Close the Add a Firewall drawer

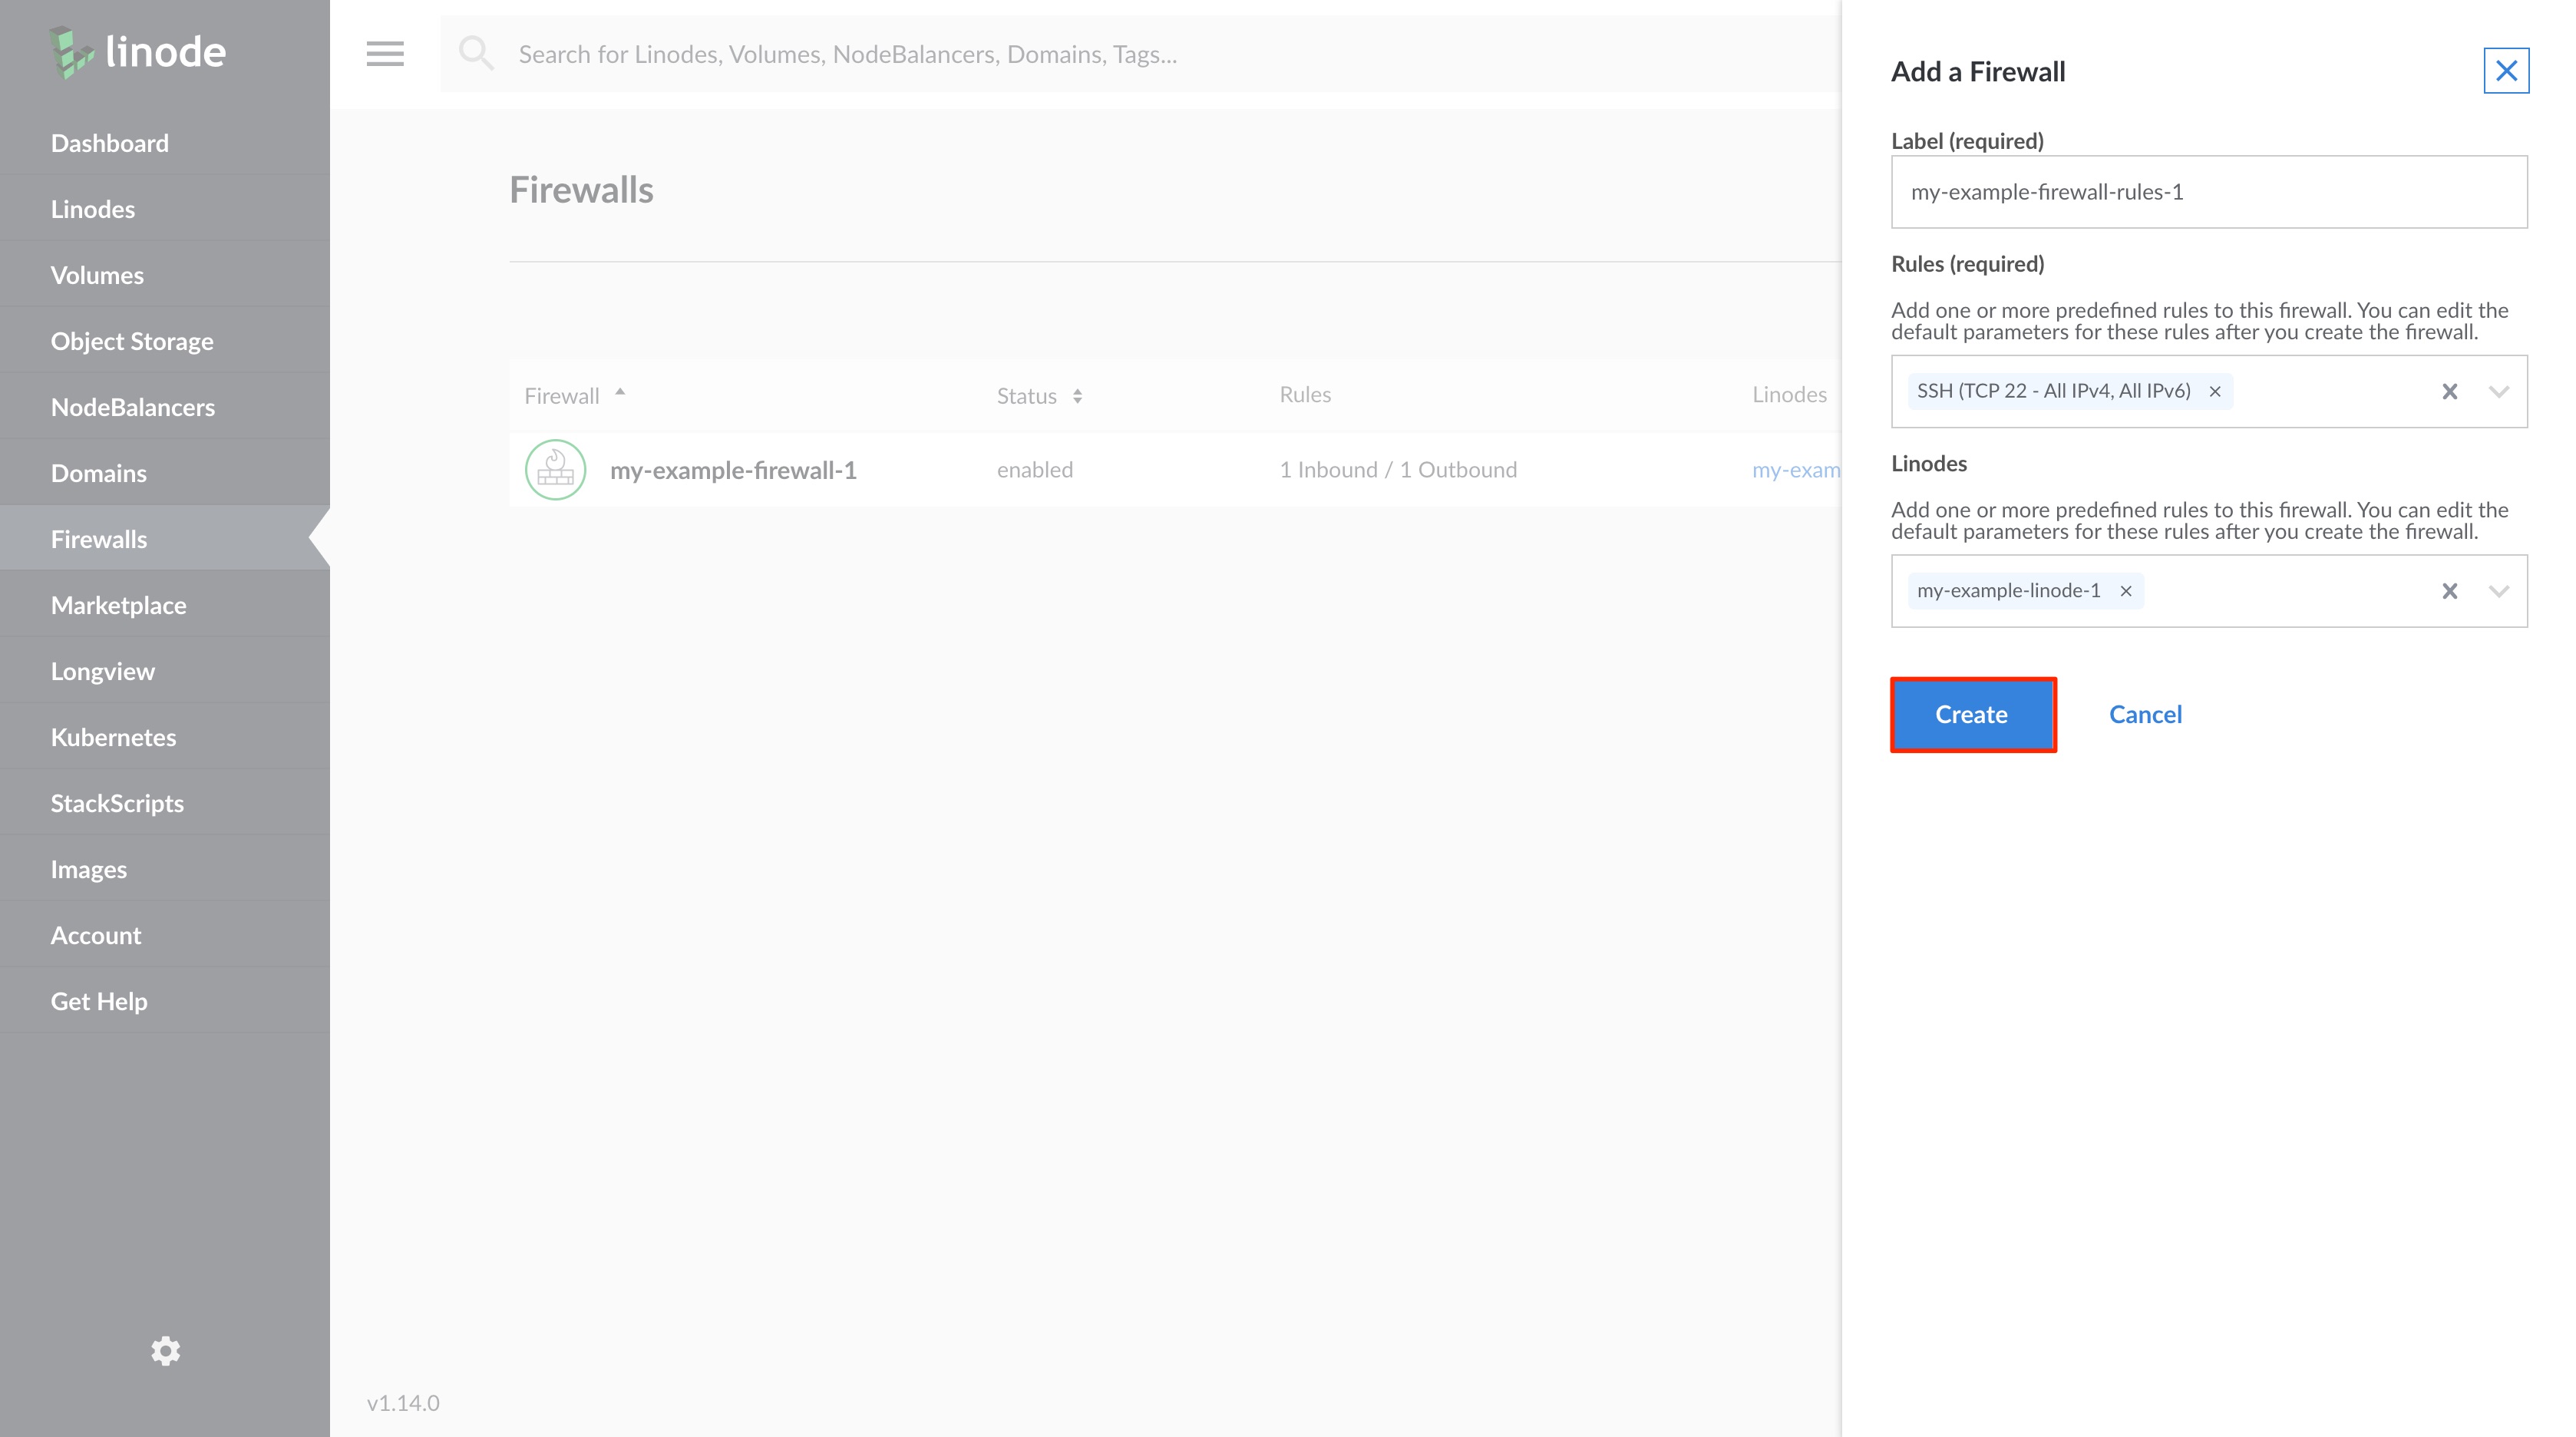click(2505, 71)
